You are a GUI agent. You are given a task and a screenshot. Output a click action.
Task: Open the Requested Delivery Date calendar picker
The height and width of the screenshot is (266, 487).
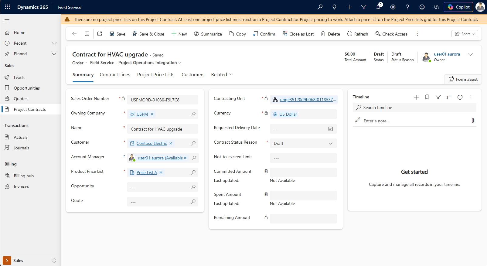[x=331, y=129]
